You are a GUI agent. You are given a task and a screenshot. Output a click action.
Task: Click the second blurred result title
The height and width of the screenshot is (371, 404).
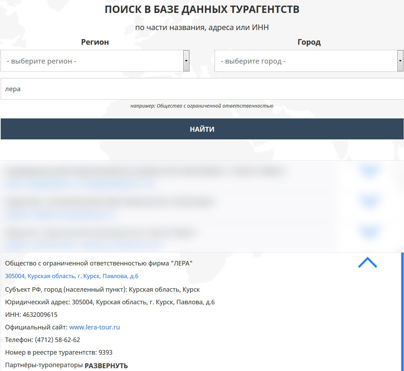point(109,202)
